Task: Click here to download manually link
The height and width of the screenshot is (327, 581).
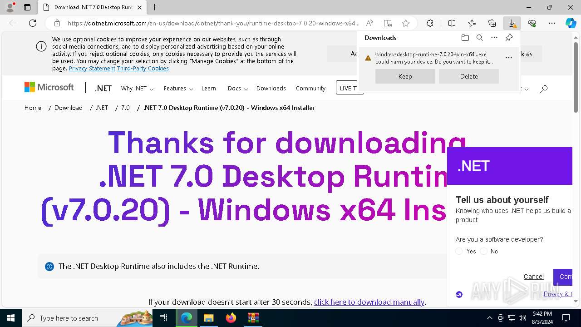Action: pyautogui.click(x=369, y=302)
